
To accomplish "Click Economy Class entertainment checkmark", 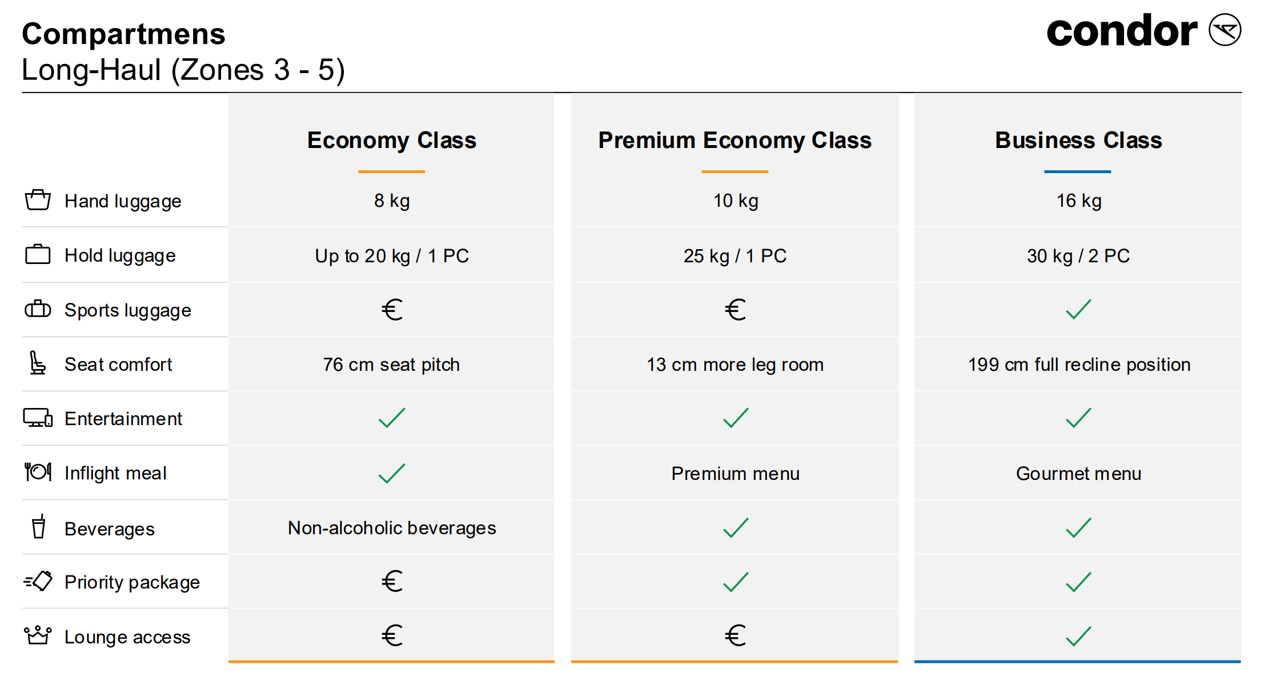I will coord(392,418).
